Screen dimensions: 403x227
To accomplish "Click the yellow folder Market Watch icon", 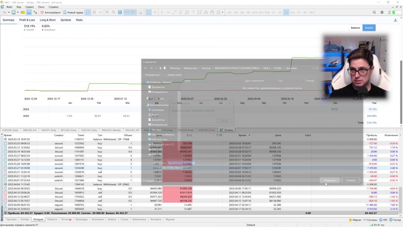I will [23, 12].
